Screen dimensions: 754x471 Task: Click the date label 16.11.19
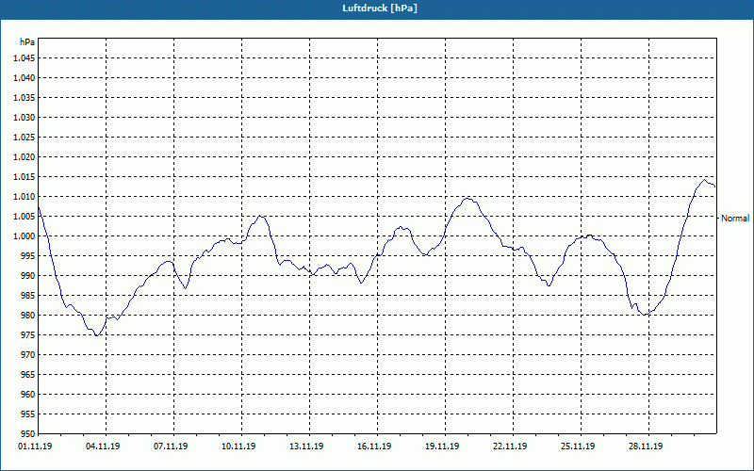pyautogui.click(x=374, y=447)
